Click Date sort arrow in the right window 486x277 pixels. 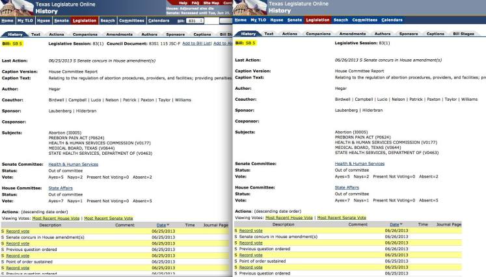(x=400, y=224)
